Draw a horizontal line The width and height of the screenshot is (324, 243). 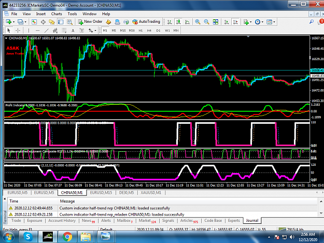point(37,31)
